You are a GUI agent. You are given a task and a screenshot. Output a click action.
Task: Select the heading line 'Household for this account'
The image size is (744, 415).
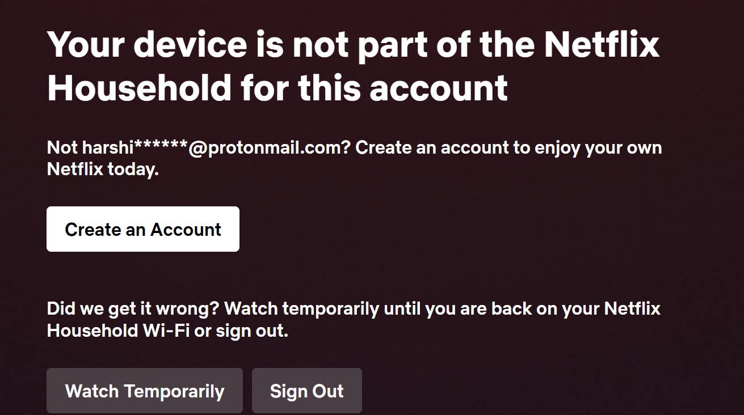pos(278,88)
